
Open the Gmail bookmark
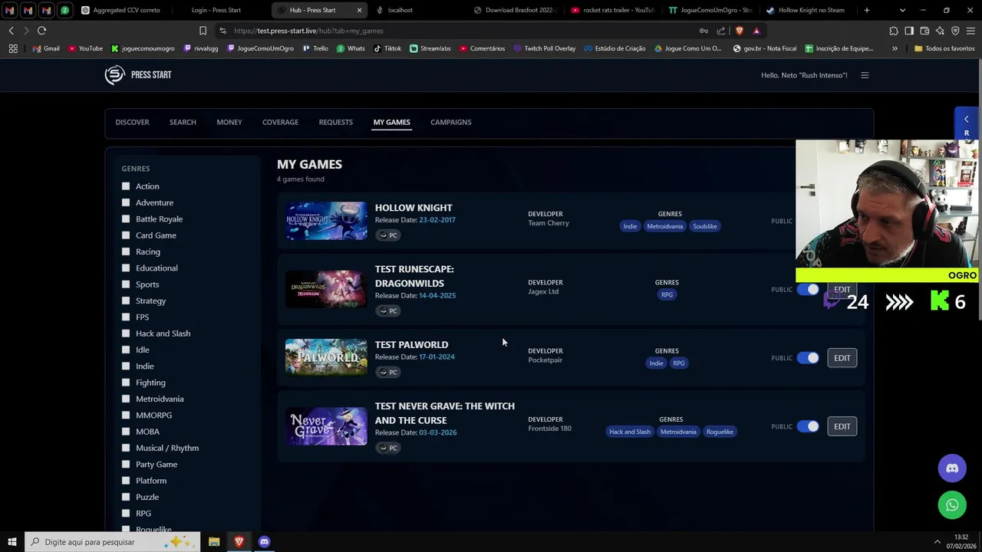[x=46, y=48]
